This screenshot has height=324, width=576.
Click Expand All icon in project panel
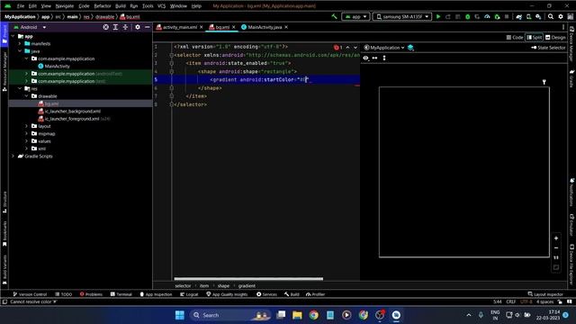[x=115, y=27]
